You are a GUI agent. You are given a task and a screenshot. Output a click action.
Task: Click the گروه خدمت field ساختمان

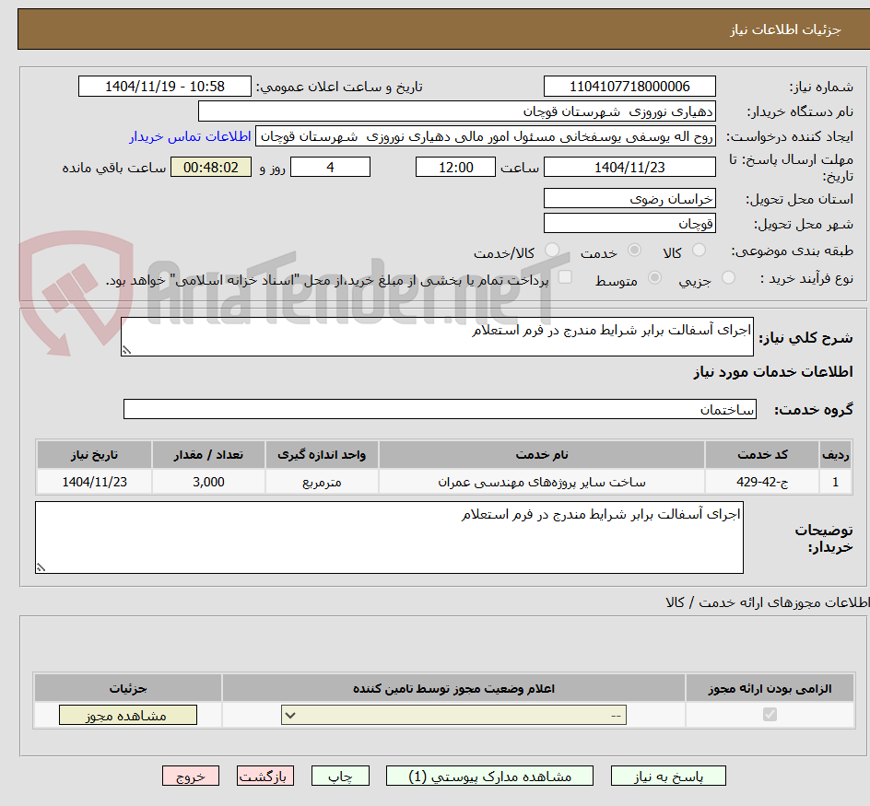tap(440, 409)
